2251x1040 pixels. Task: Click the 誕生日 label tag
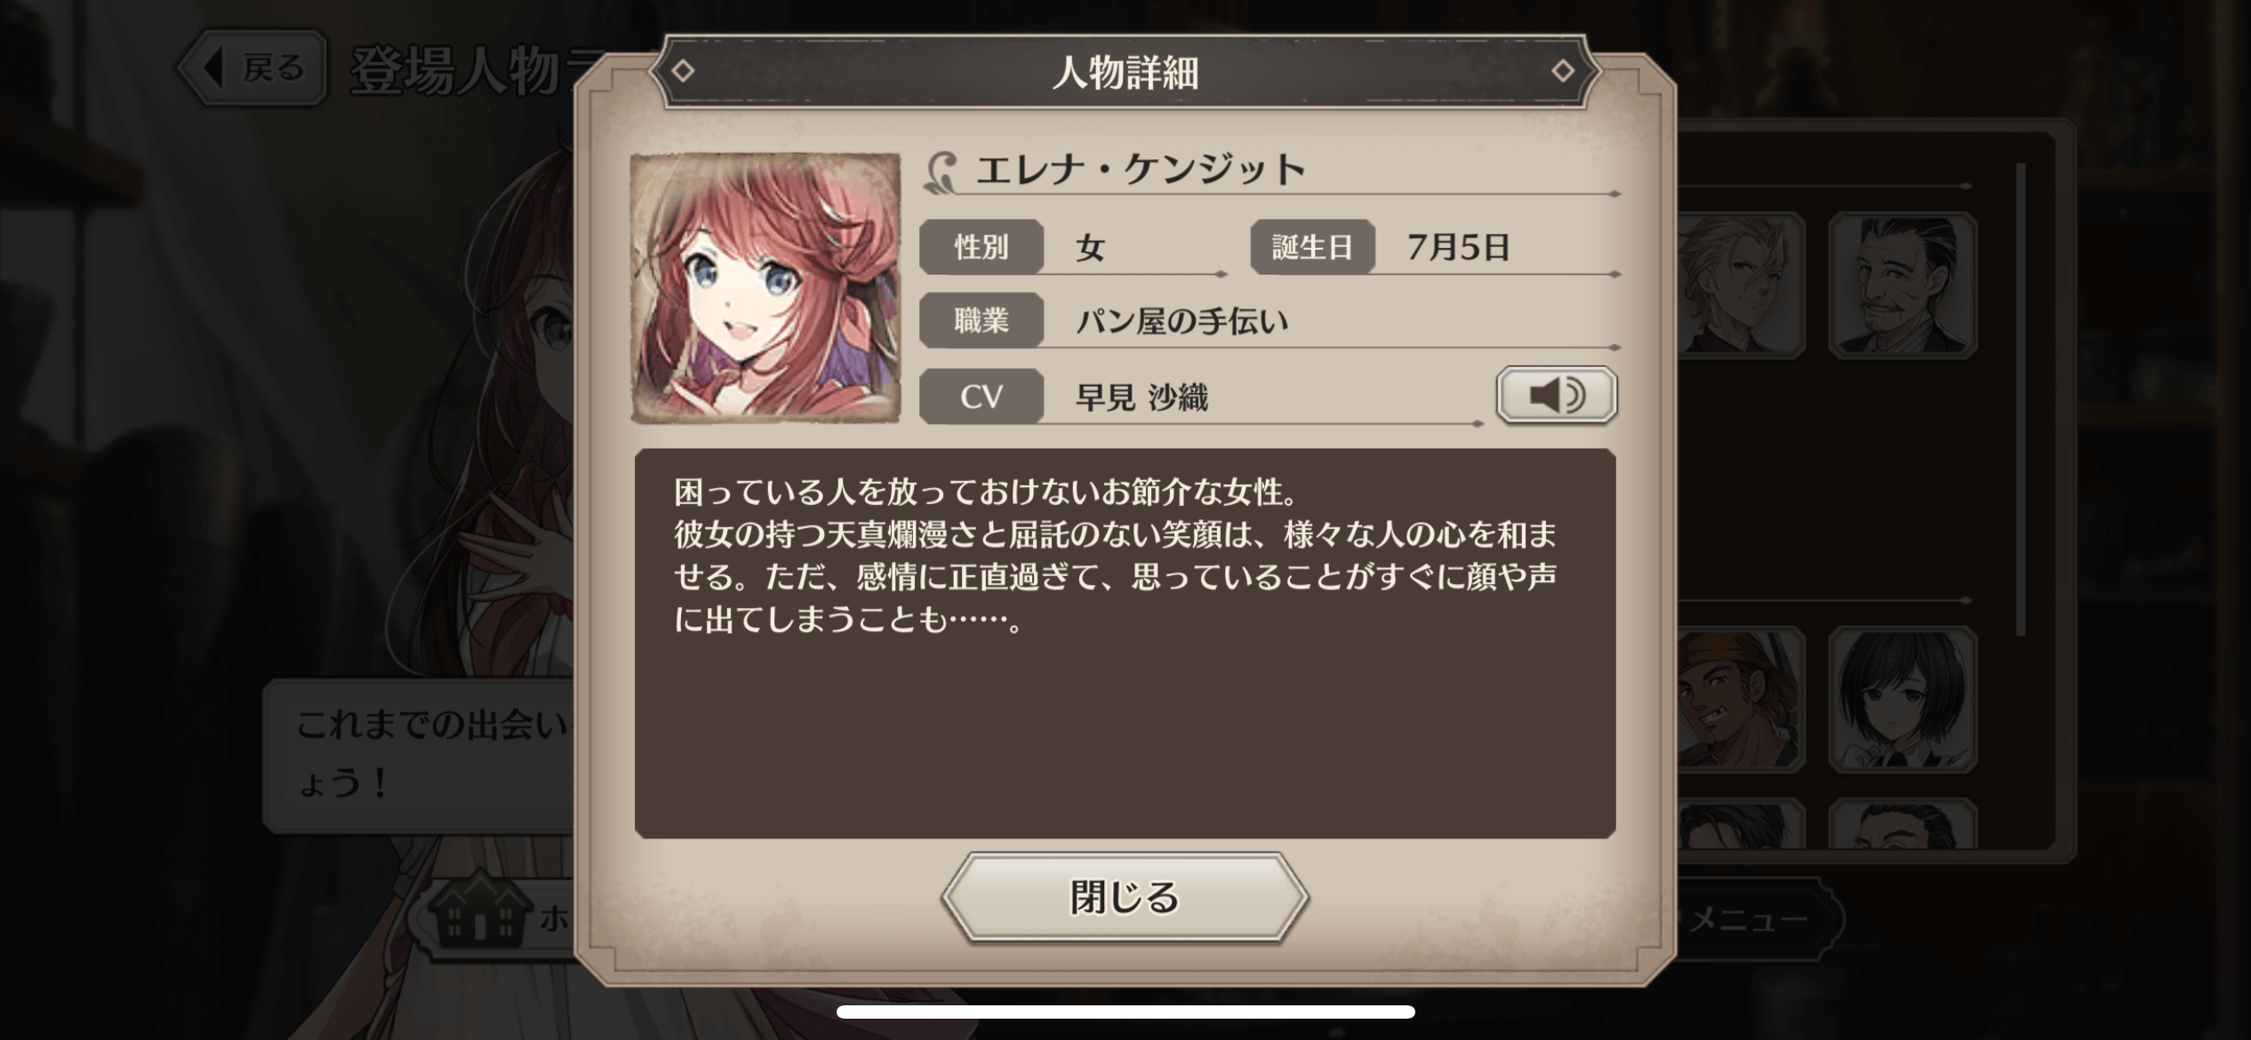click(x=1312, y=246)
